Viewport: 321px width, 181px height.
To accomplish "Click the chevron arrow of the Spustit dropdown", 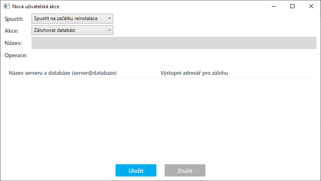I will (x=109, y=18).
